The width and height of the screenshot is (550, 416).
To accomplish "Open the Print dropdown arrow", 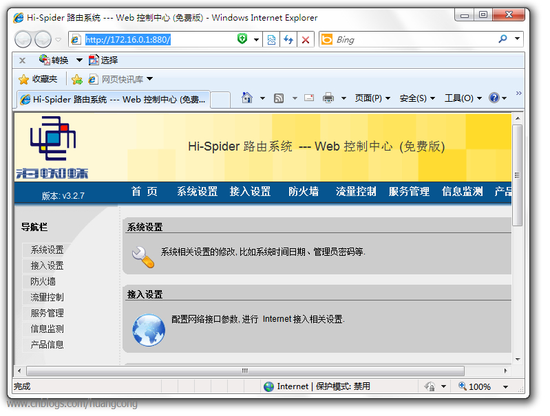I will pos(343,98).
